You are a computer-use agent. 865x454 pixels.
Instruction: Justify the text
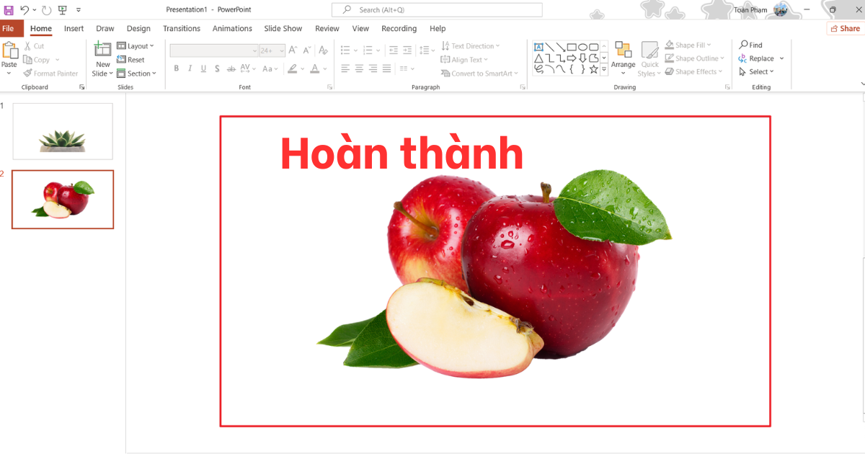click(x=386, y=68)
